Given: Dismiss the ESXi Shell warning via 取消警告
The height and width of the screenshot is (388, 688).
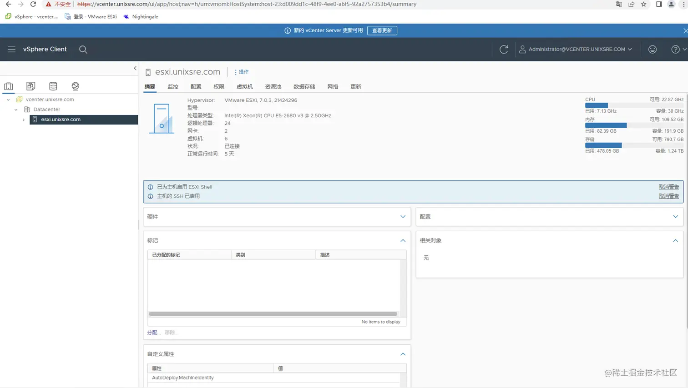Looking at the screenshot, I should tap(668, 186).
